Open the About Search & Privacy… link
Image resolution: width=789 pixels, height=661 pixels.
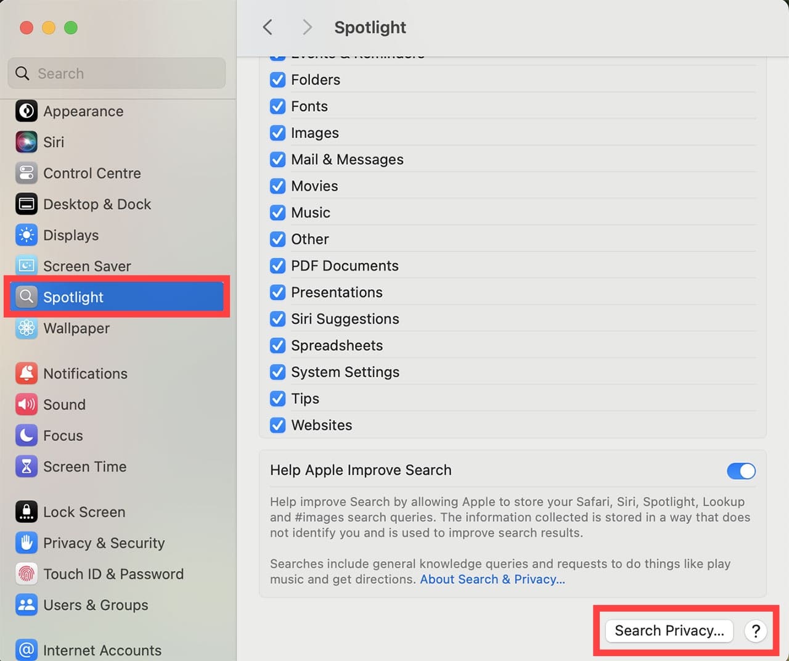click(x=493, y=580)
